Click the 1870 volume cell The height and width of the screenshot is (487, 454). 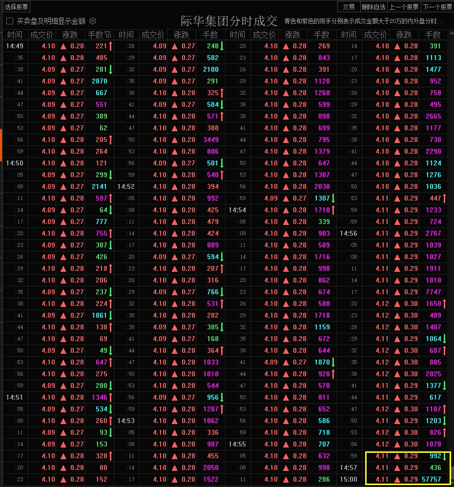point(322,362)
